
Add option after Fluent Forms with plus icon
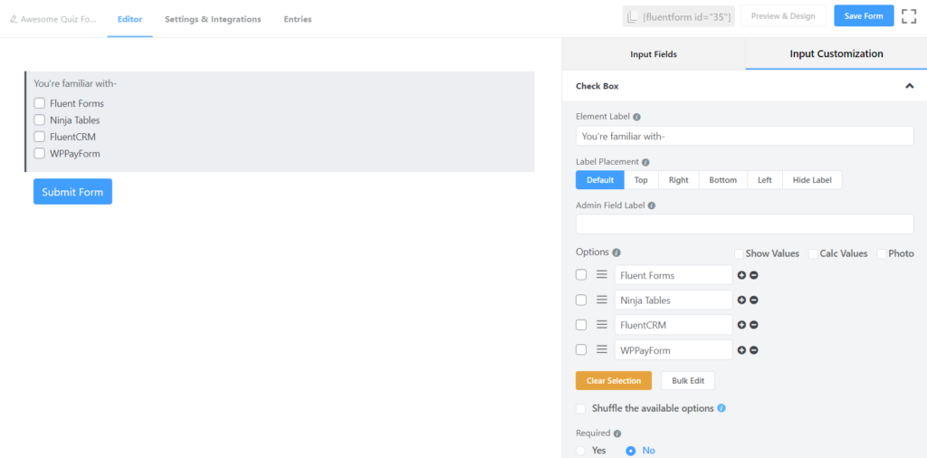pos(742,275)
